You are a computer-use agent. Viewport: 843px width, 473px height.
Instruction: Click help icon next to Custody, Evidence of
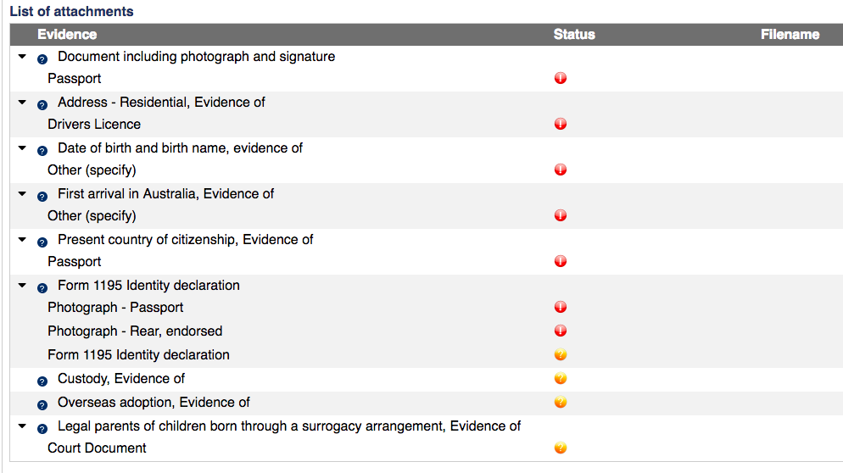(42, 381)
